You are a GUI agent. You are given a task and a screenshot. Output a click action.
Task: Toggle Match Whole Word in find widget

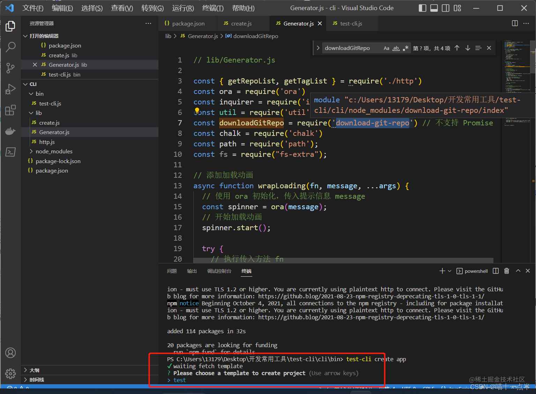click(396, 48)
